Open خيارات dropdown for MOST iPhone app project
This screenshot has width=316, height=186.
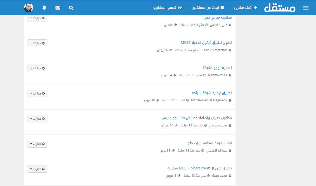click(x=37, y=43)
